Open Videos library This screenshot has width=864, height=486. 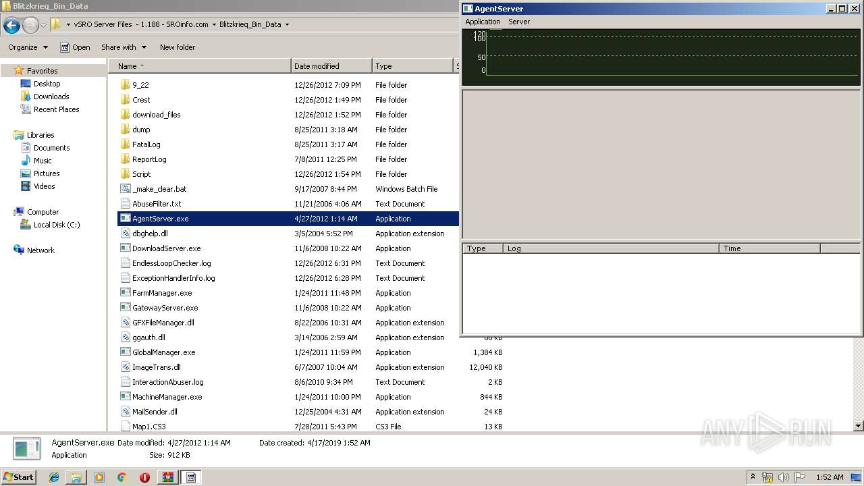(x=44, y=186)
